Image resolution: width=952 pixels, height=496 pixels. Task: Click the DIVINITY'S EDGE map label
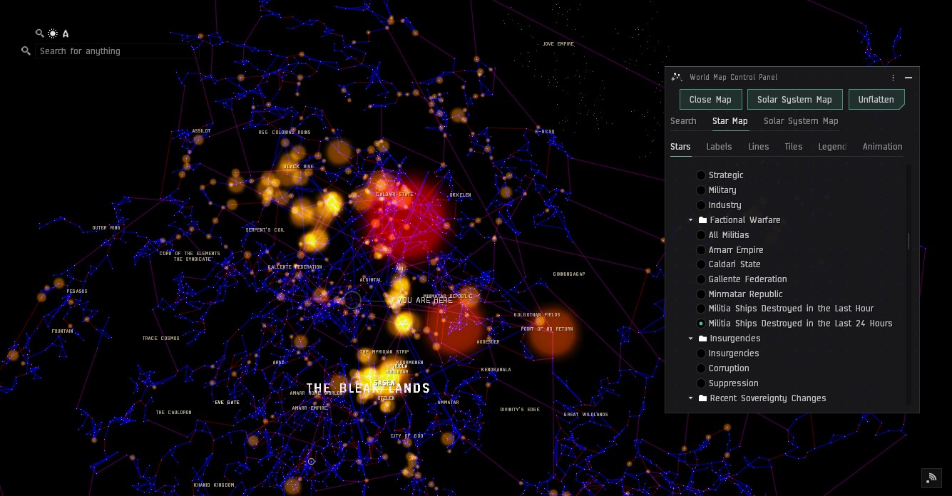click(x=521, y=410)
